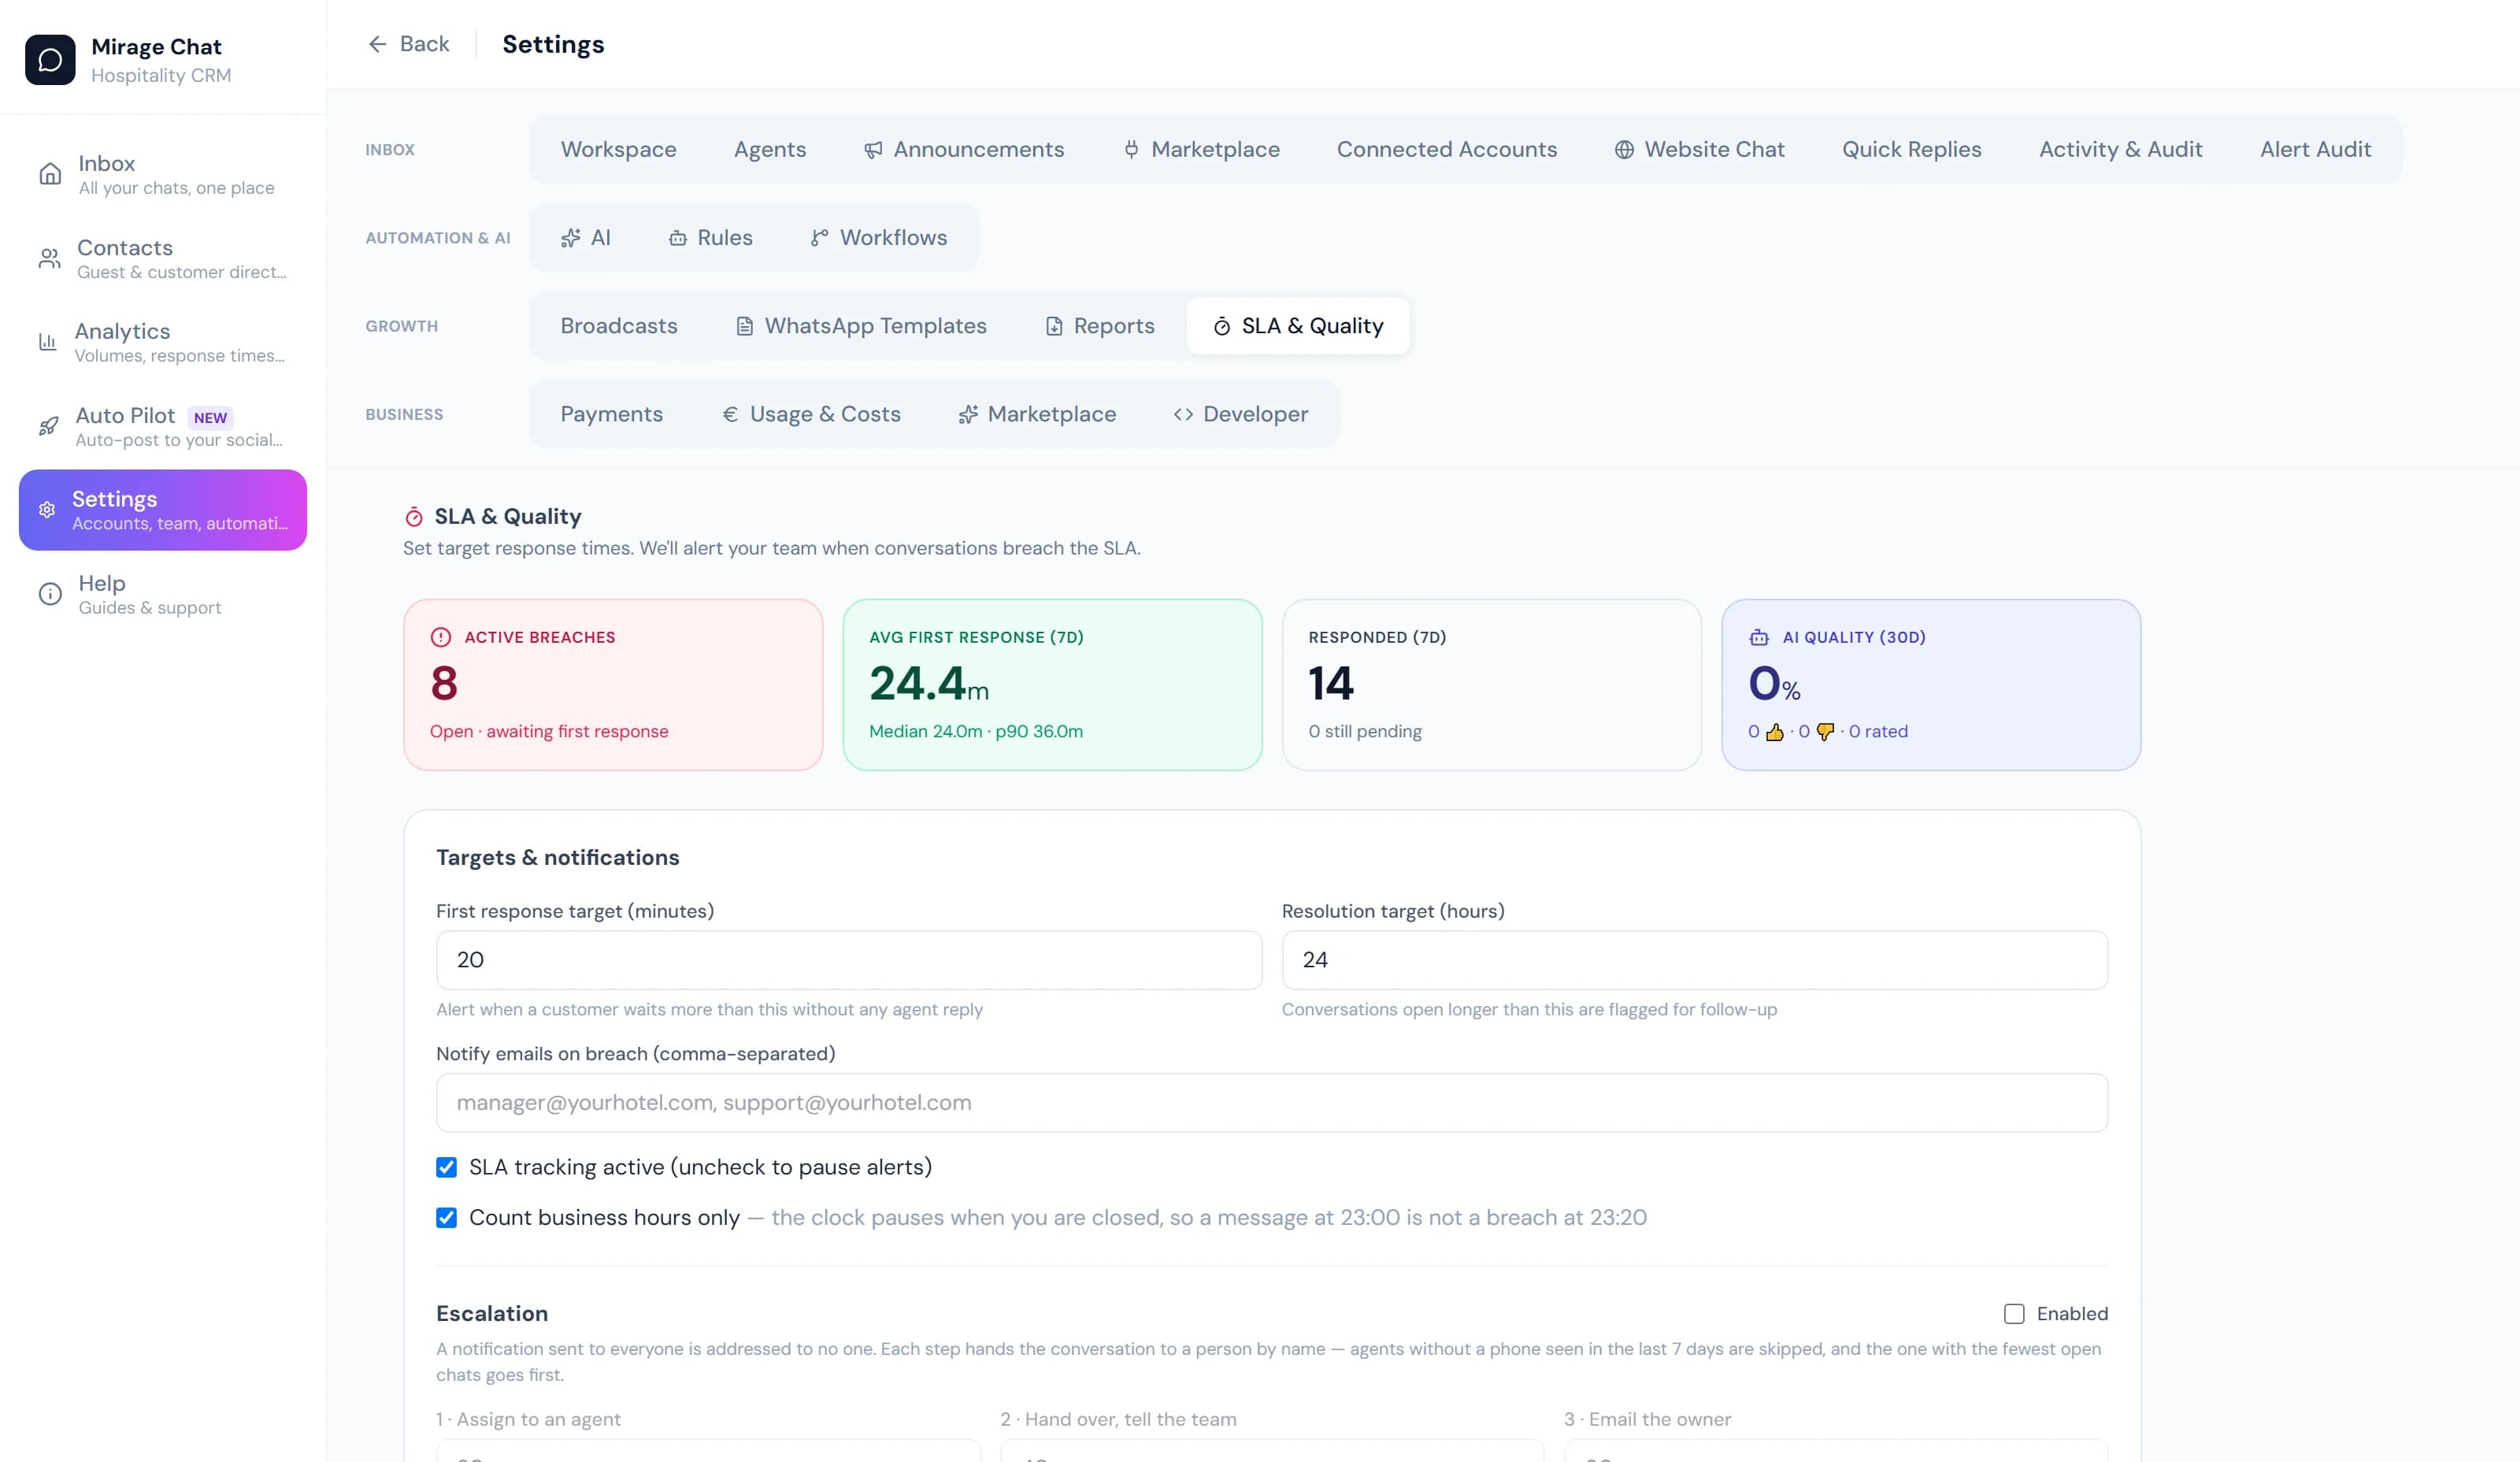
Task: Click the Responded (7D) card
Action: point(1491,685)
